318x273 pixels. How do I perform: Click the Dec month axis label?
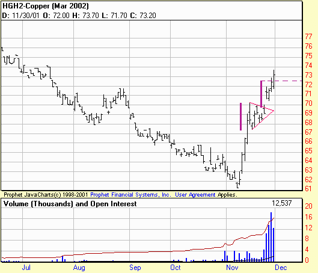(x=281, y=268)
